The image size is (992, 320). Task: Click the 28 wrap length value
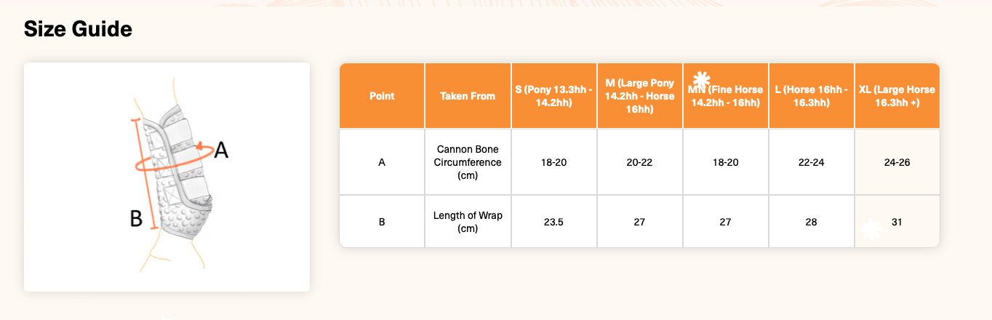tap(810, 222)
